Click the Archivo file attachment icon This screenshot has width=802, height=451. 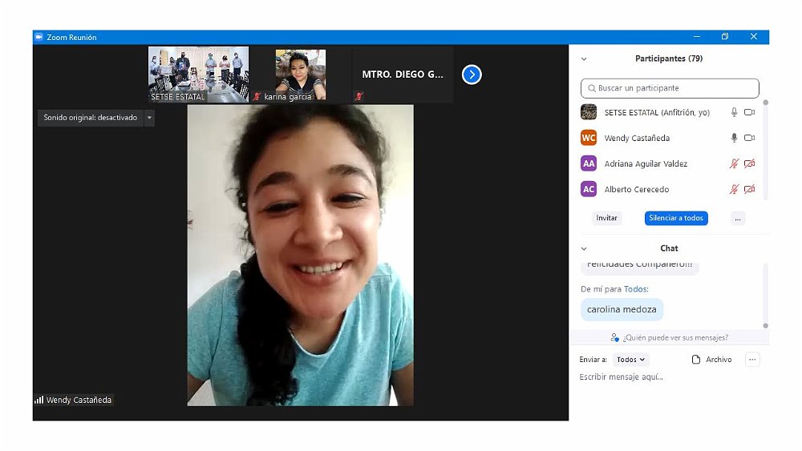point(696,360)
